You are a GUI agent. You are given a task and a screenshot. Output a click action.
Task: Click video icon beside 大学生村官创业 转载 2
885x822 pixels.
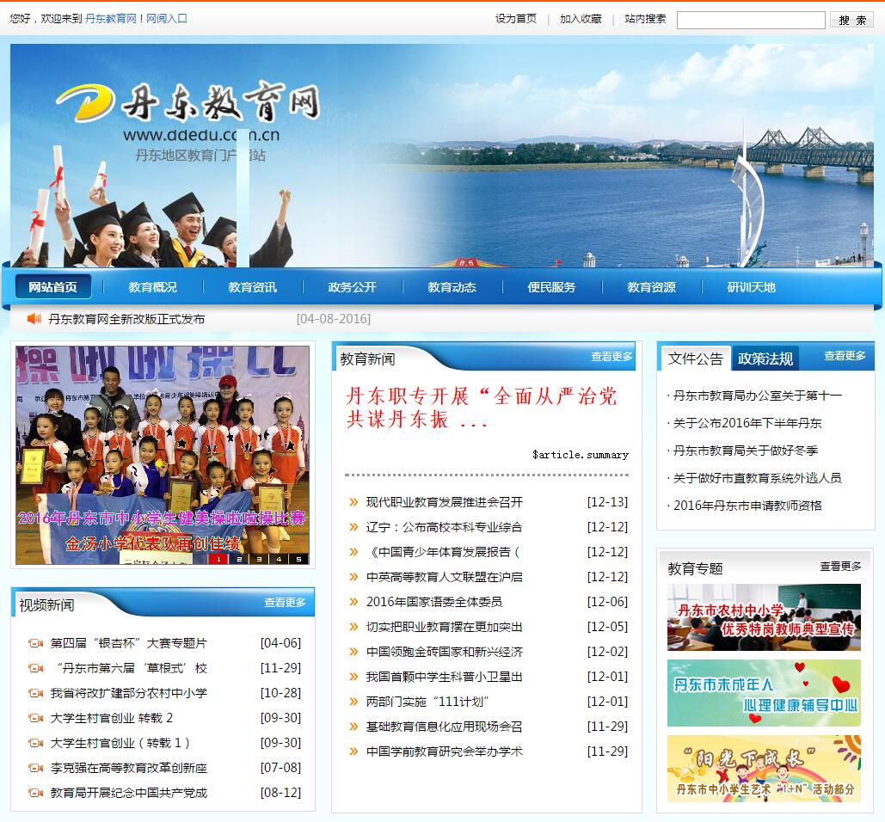click(35, 718)
